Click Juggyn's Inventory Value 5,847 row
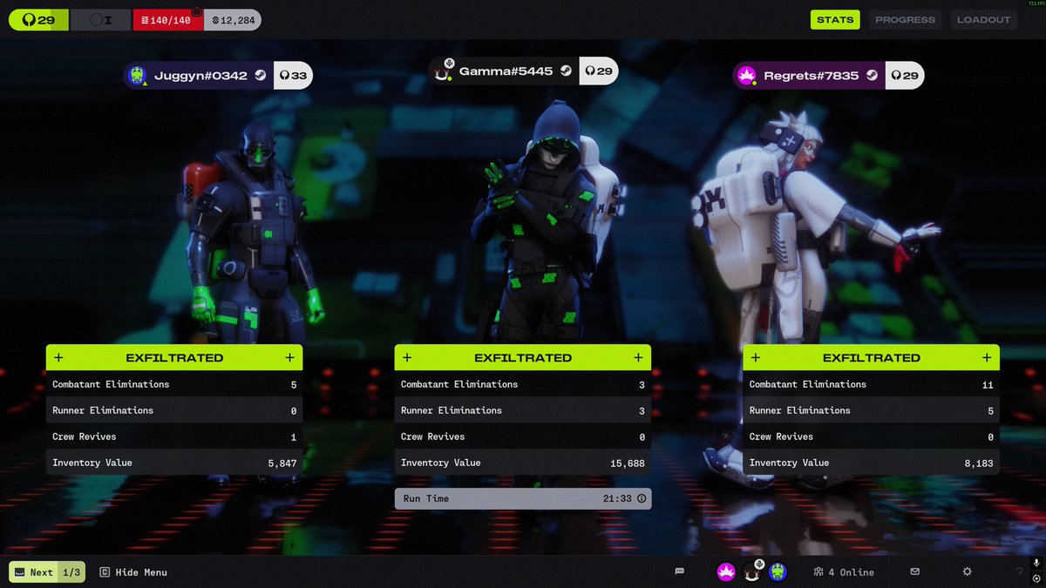This screenshot has height=588, width=1046. click(x=174, y=463)
